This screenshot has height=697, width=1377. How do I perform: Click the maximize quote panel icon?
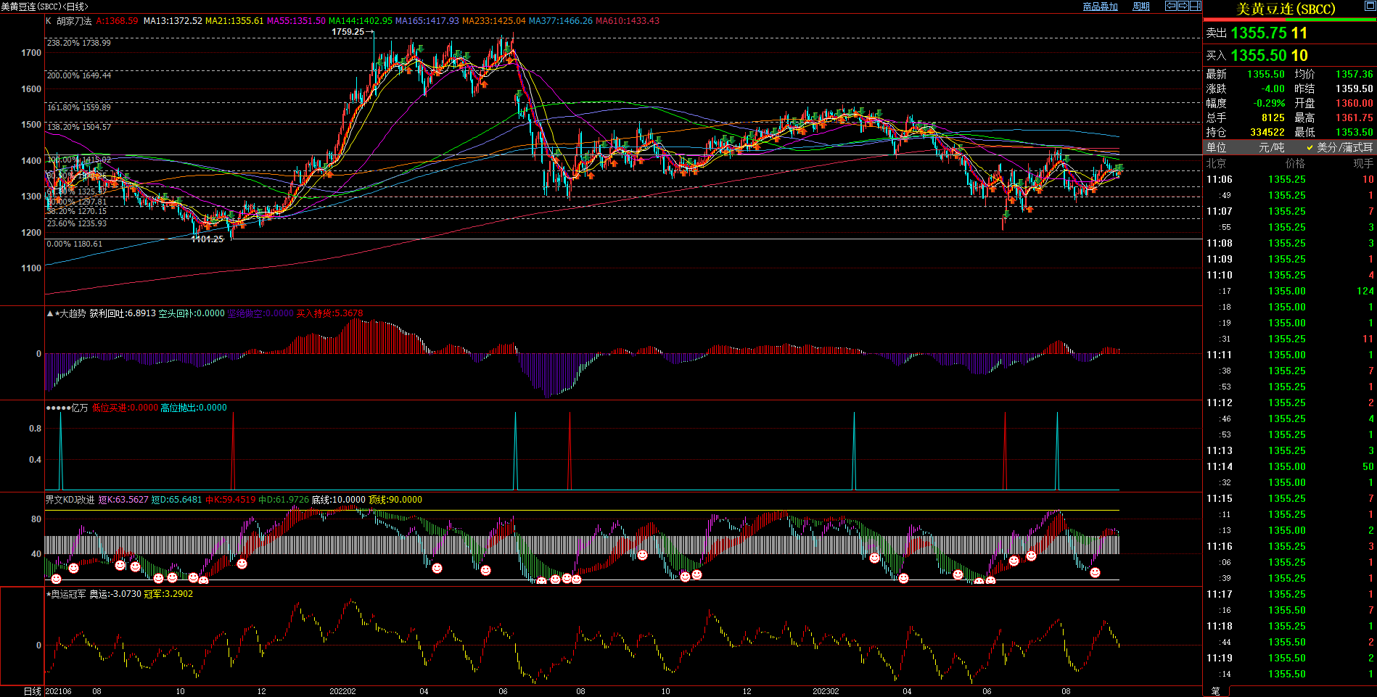point(1370,6)
